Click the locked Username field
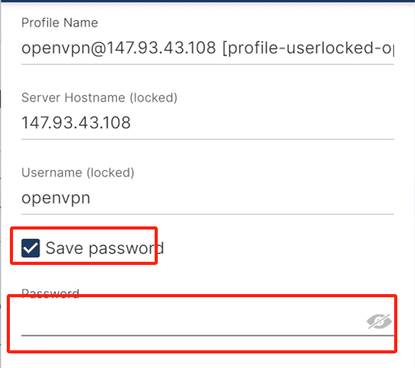415x368 pixels. 207,198
